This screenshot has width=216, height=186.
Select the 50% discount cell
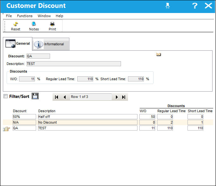pos(24,117)
